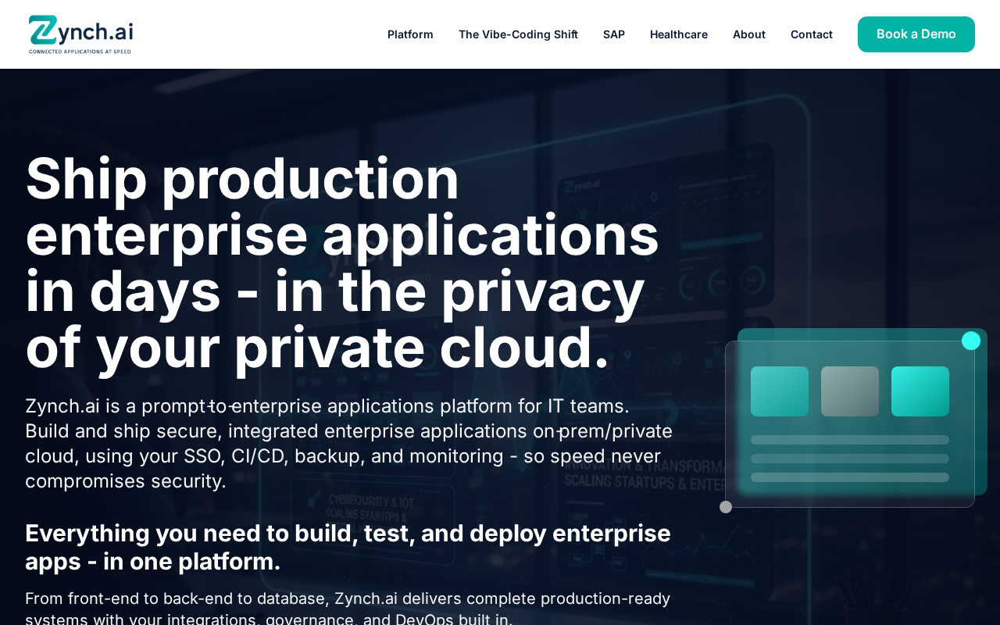Open the SAP navigation link
This screenshot has width=1000, height=625.
click(614, 34)
